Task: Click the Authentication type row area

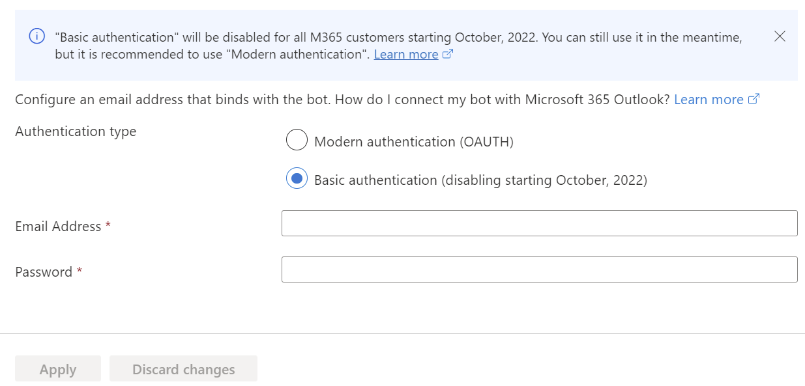Action: (x=76, y=131)
